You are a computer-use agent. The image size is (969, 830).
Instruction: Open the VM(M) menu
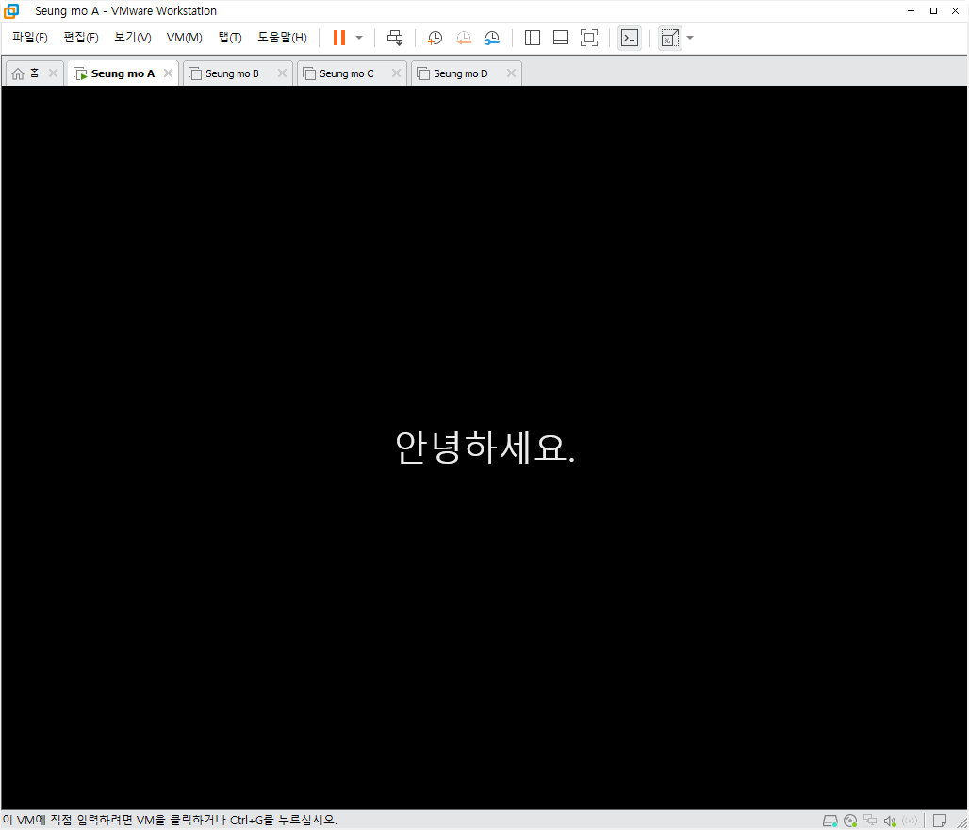(184, 37)
